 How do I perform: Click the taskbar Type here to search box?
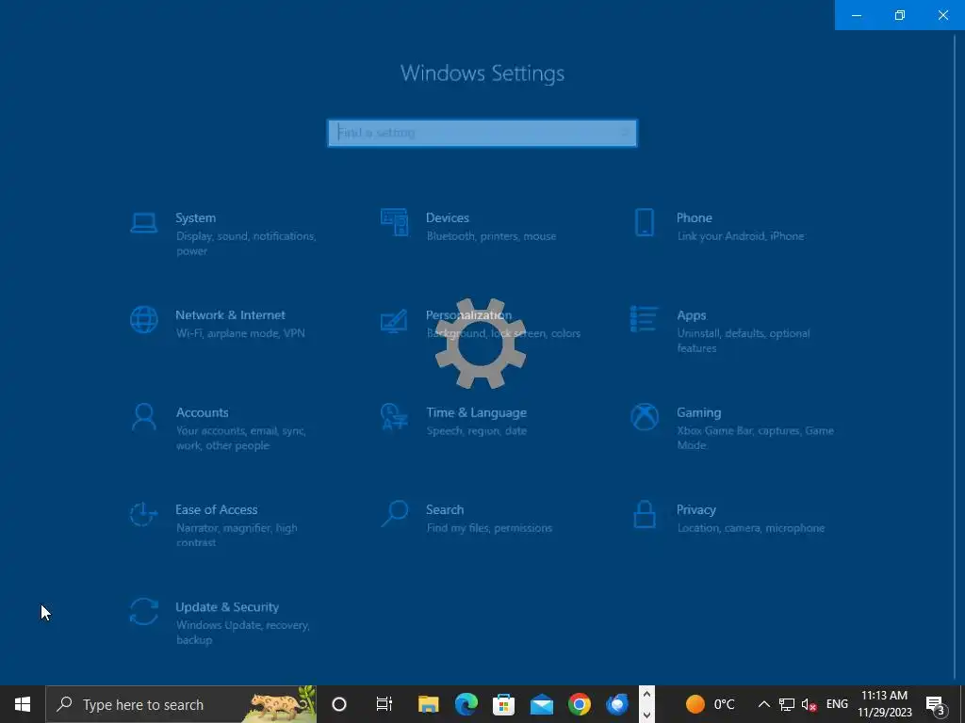[181, 704]
